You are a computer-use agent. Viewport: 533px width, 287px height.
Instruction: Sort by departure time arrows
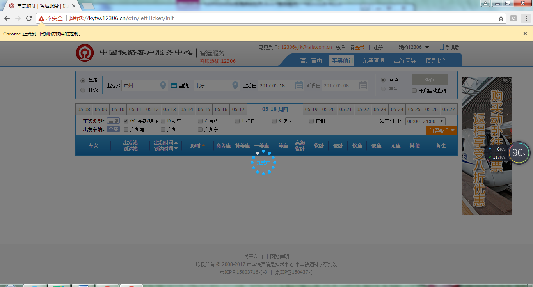click(x=176, y=145)
